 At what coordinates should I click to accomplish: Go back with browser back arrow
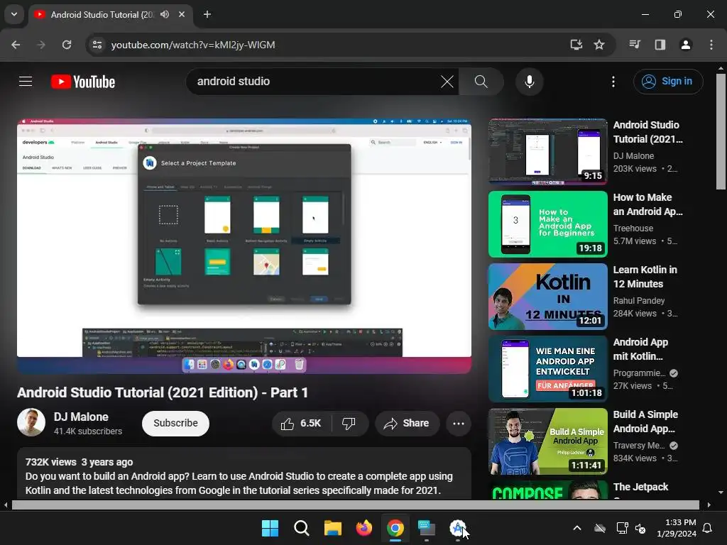16,45
